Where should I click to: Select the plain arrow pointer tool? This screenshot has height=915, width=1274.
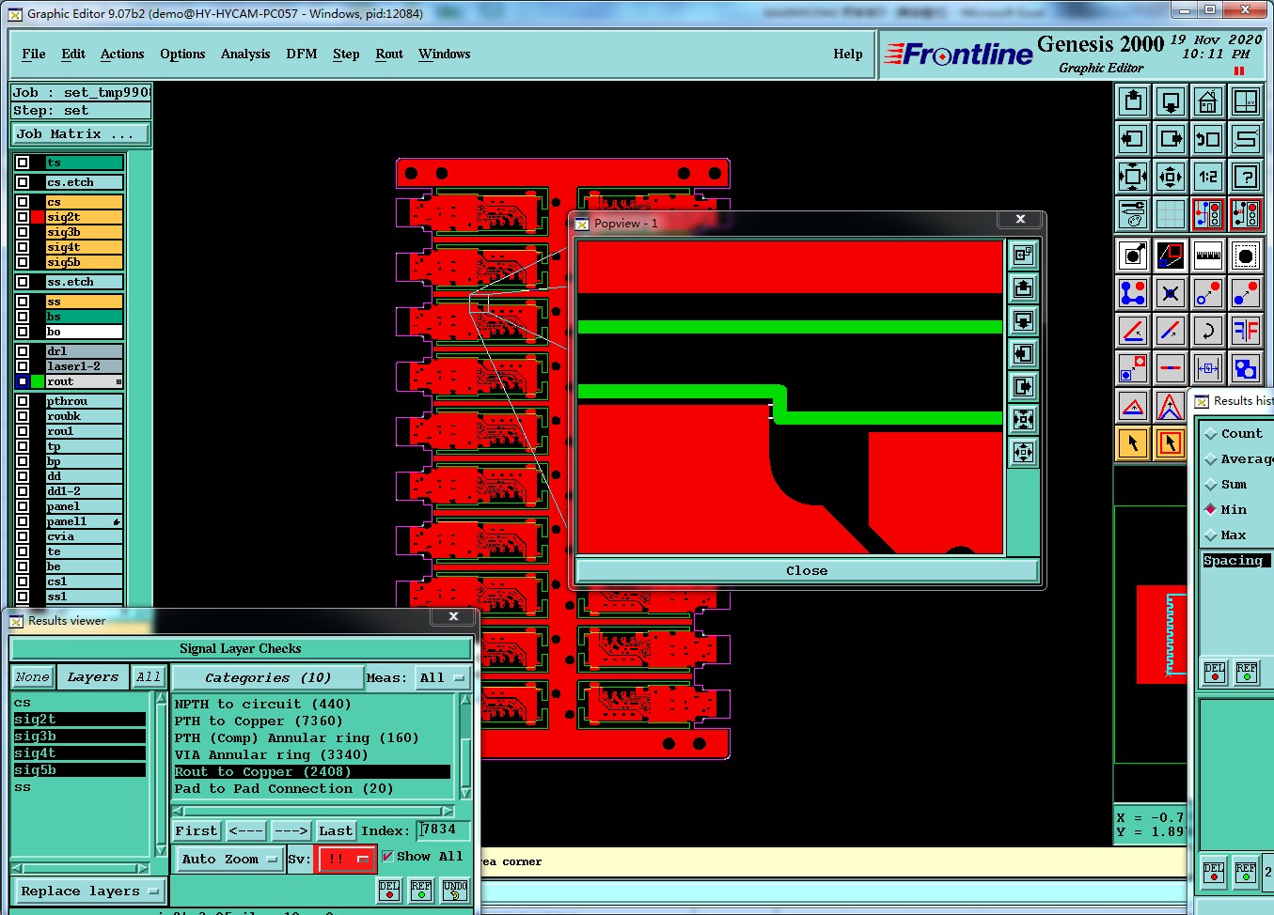[1133, 443]
